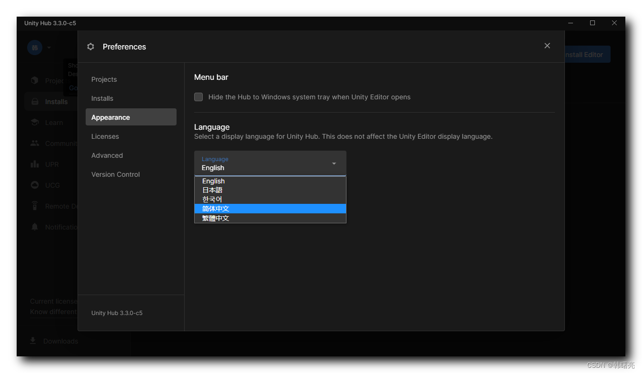Click the "Select a display language" description text

tap(343, 136)
